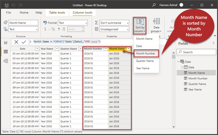Switch to the Table tools tab

pyautogui.click(x=57, y=13)
